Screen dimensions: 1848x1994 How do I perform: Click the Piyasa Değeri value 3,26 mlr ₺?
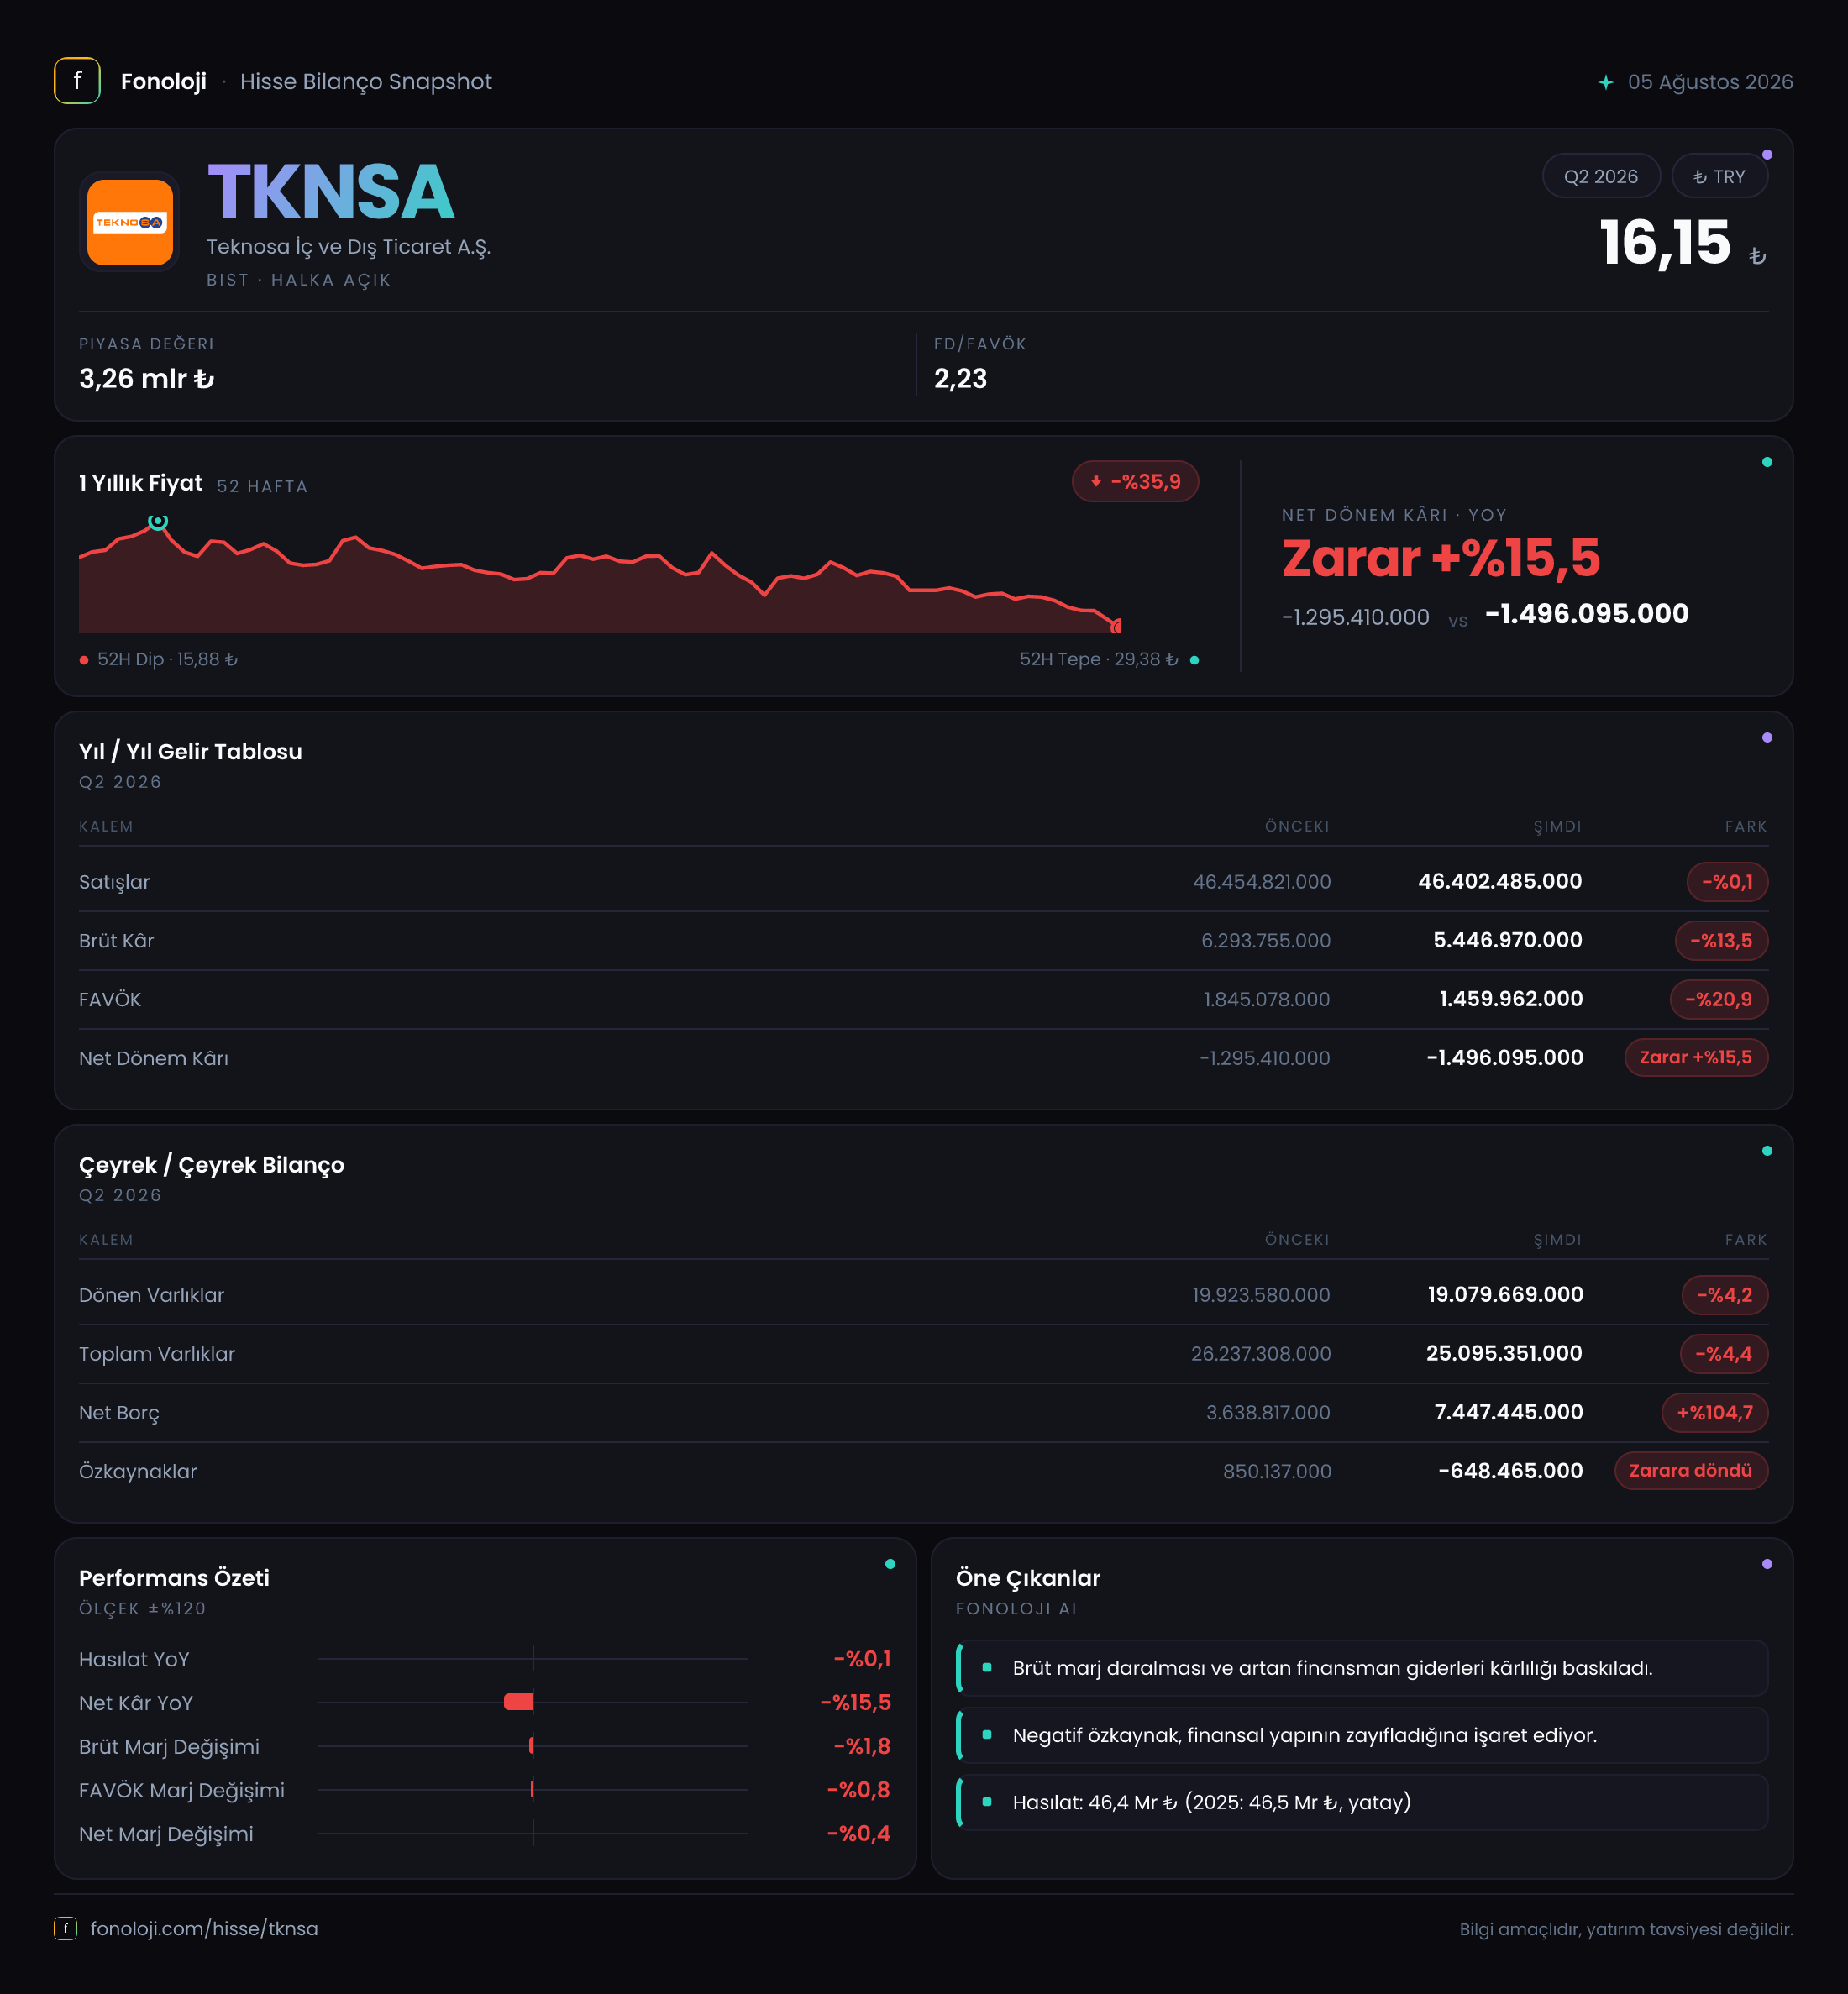147,378
